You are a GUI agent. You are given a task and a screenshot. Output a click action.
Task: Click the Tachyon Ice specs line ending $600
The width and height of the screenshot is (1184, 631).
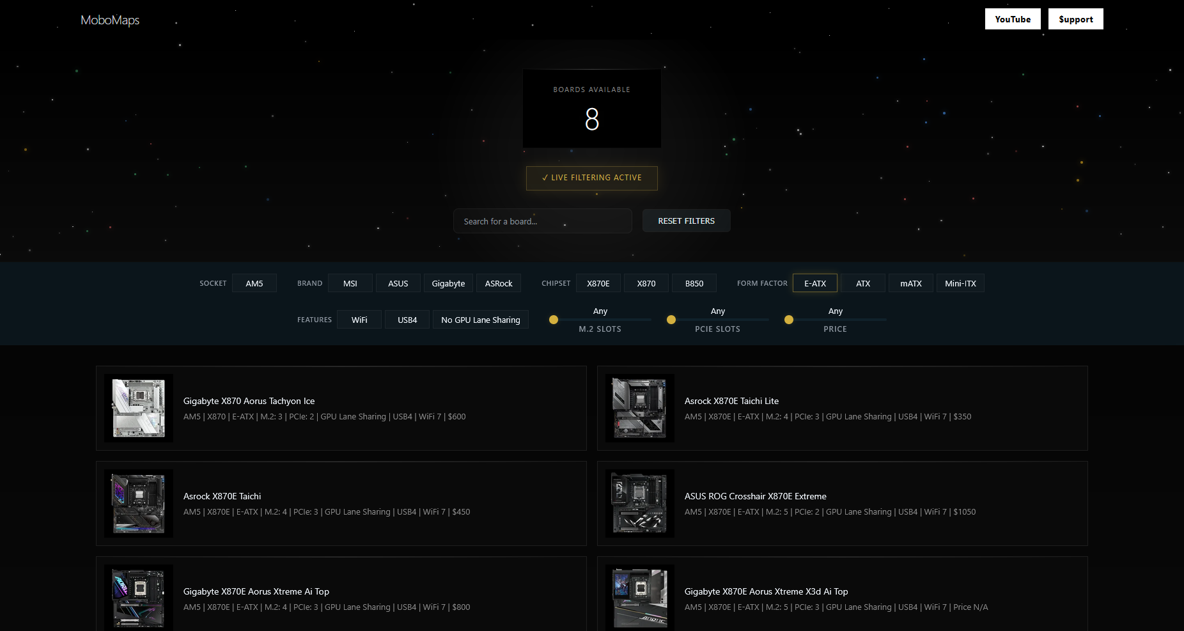pos(325,417)
